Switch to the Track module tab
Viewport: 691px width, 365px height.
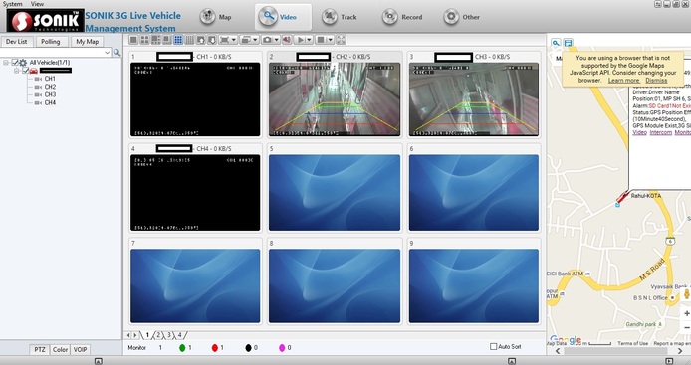coord(339,17)
